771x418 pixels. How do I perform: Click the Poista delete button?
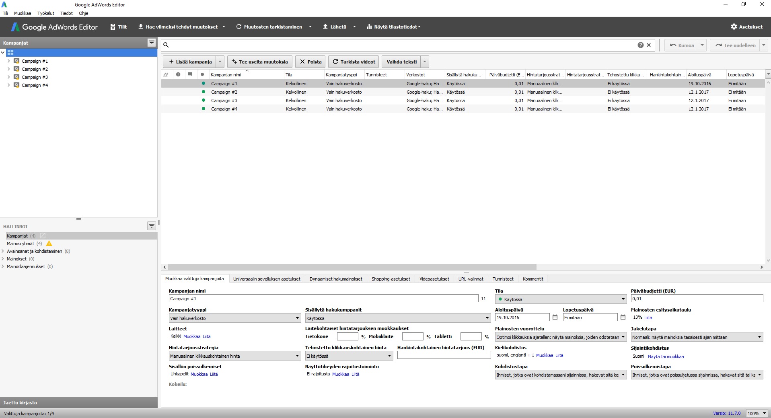[x=310, y=62]
